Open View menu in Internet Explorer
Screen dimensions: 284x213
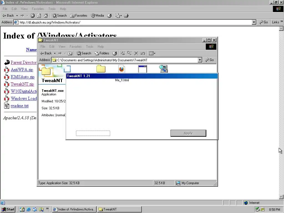point(24,9)
